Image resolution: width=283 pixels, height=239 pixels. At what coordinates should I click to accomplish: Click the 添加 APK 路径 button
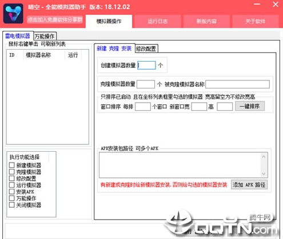tap(249, 185)
